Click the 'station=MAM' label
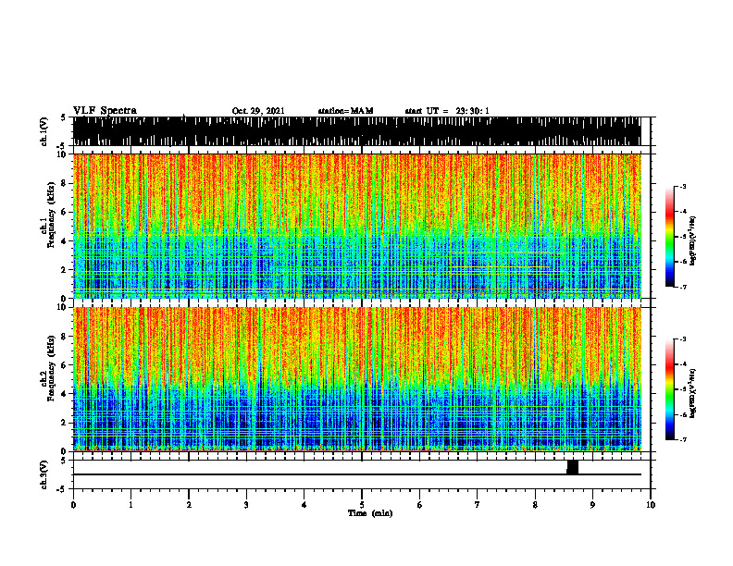Image resolution: width=733 pixels, height=566 pixels. click(345, 111)
